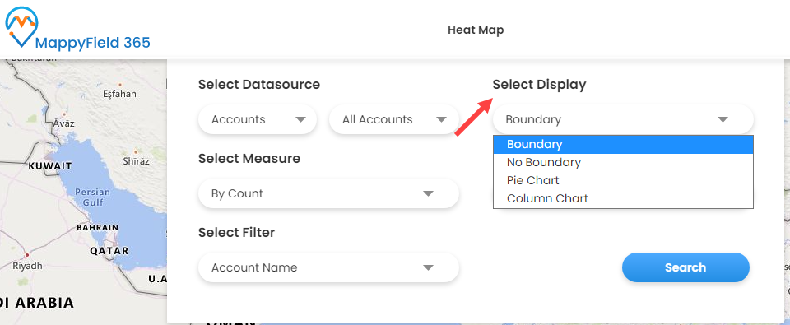The image size is (790, 325).
Task: Click the Persian Gulf area on map
Action: tap(89, 197)
